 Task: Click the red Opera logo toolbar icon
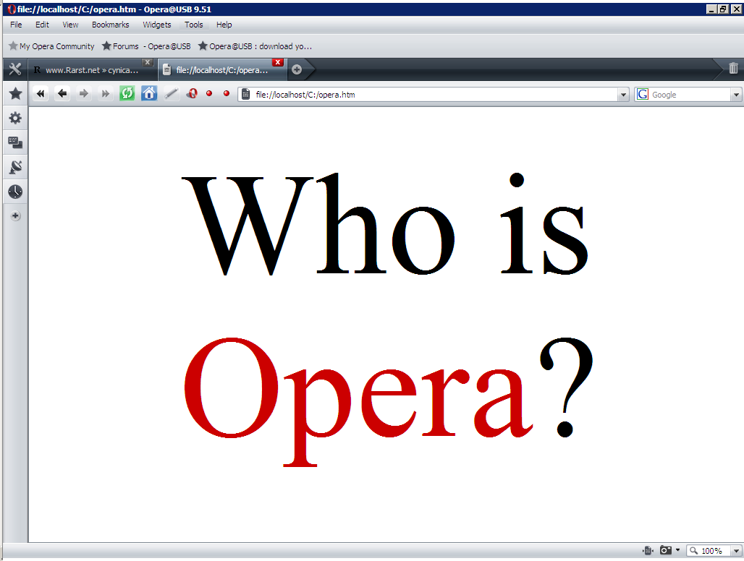[x=192, y=94]
